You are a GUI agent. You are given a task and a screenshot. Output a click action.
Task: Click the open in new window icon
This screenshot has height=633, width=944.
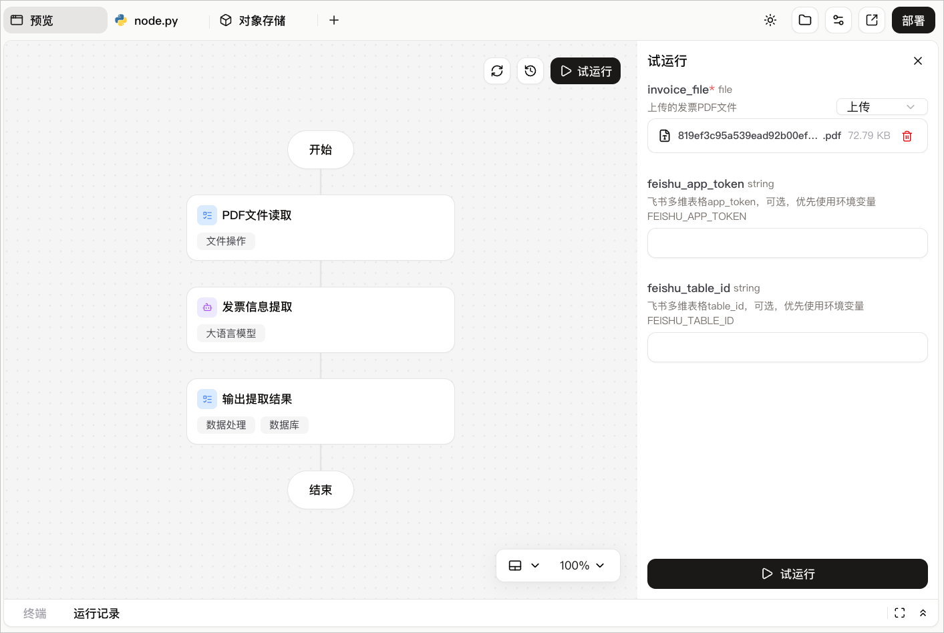point(872,20)
